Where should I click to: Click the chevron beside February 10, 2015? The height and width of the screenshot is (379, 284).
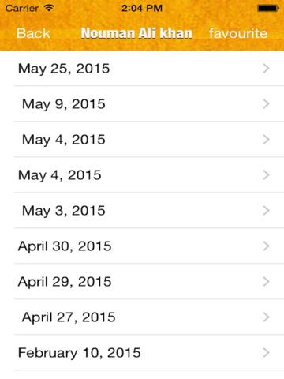pyautogui.click(x=266, y=353)
